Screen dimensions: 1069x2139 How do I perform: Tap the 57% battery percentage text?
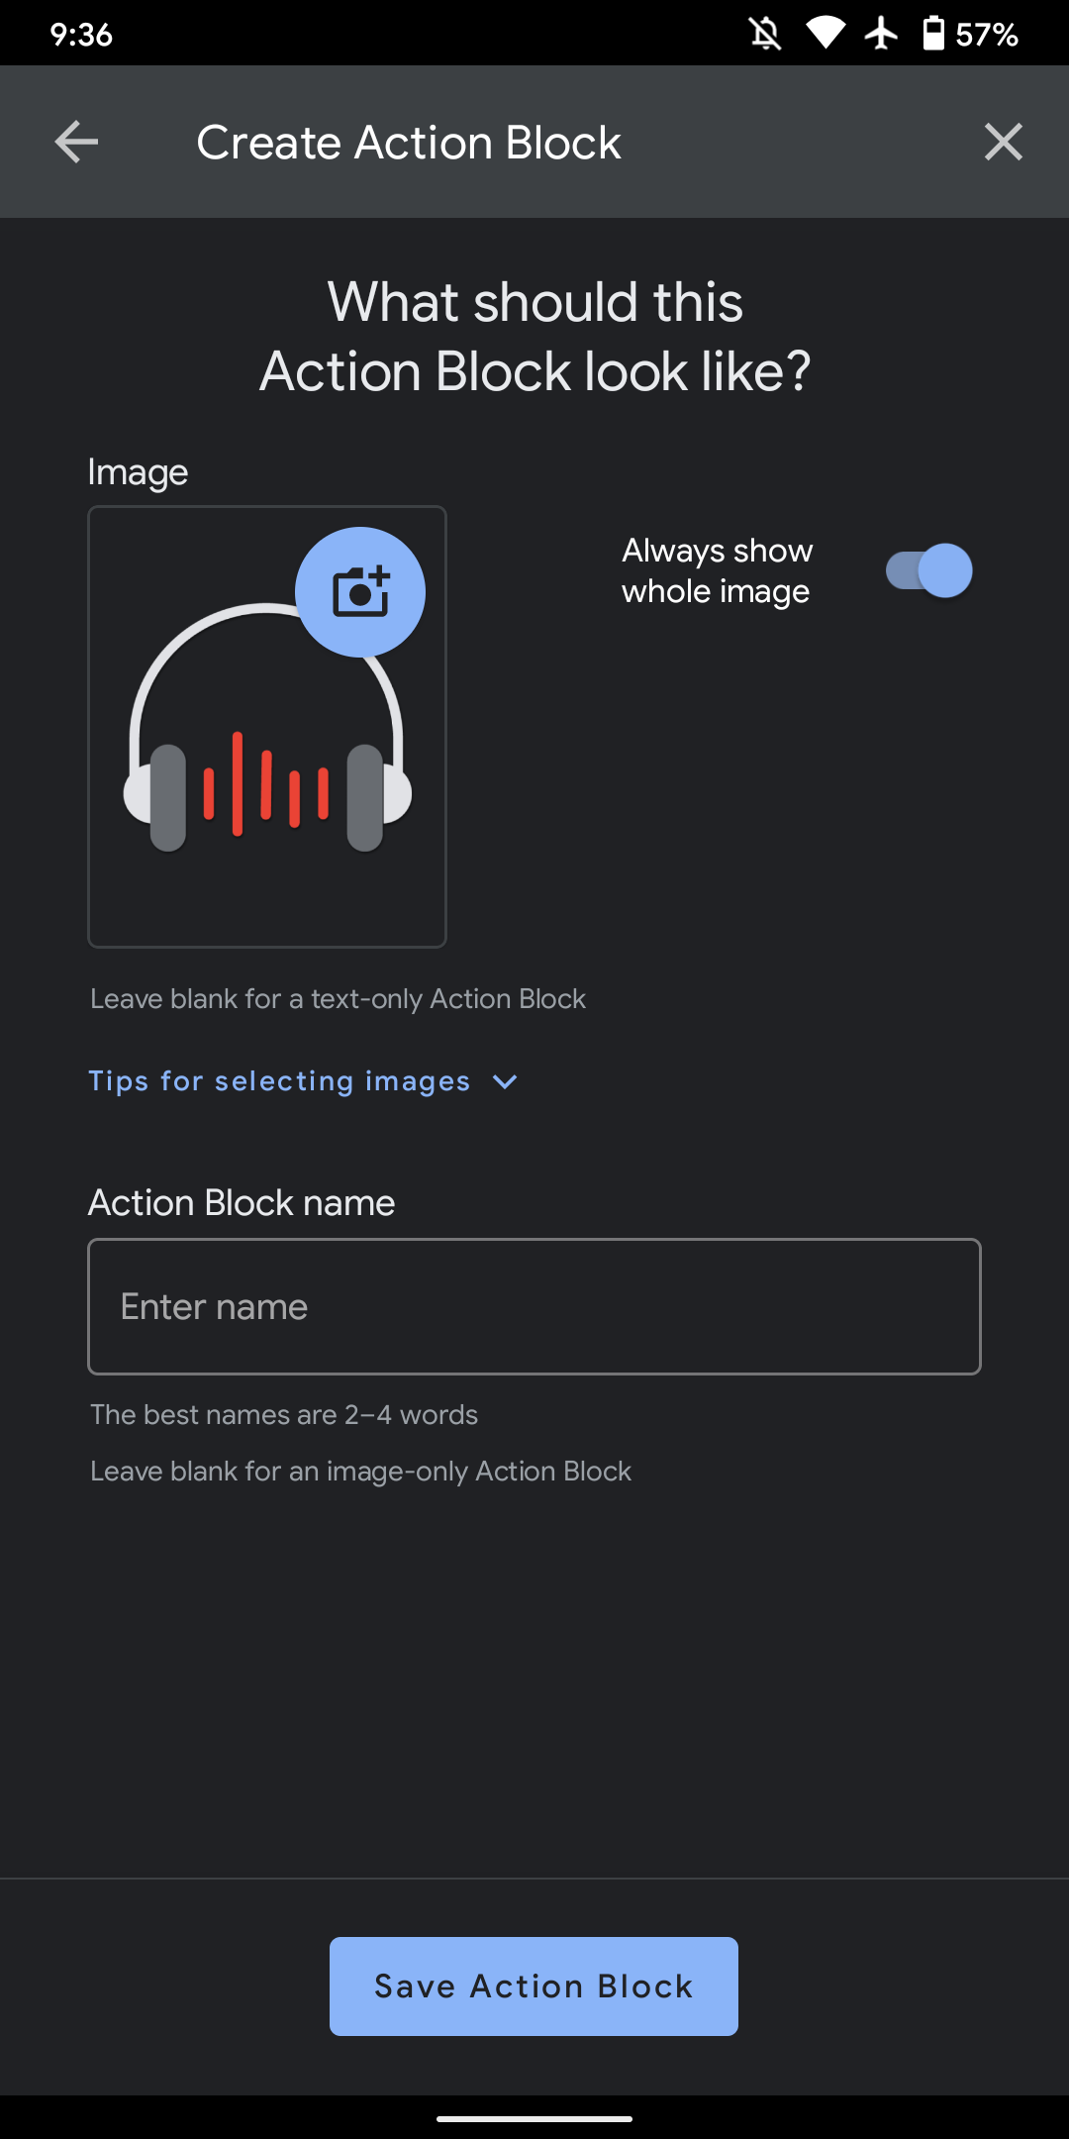point(986,35)
